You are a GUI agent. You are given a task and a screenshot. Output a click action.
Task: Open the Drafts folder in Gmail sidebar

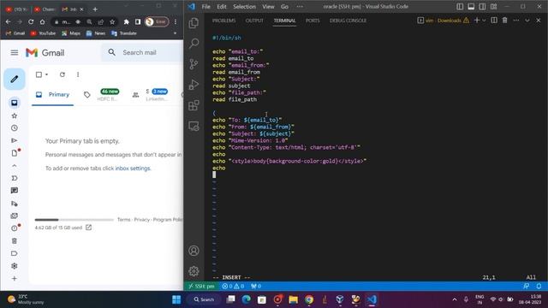point(15,153)
